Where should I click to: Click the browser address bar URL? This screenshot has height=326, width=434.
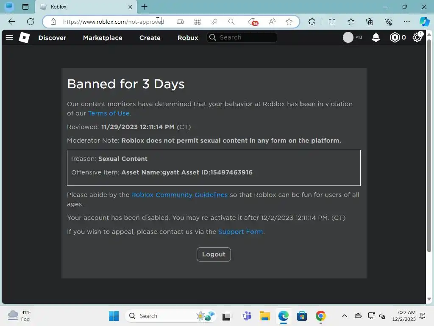click(114, 22)
